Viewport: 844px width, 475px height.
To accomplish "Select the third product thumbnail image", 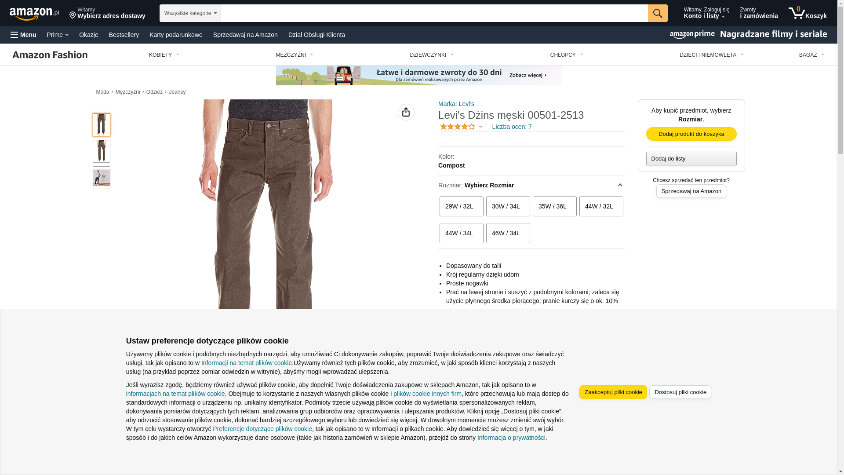I will point(102,178).
